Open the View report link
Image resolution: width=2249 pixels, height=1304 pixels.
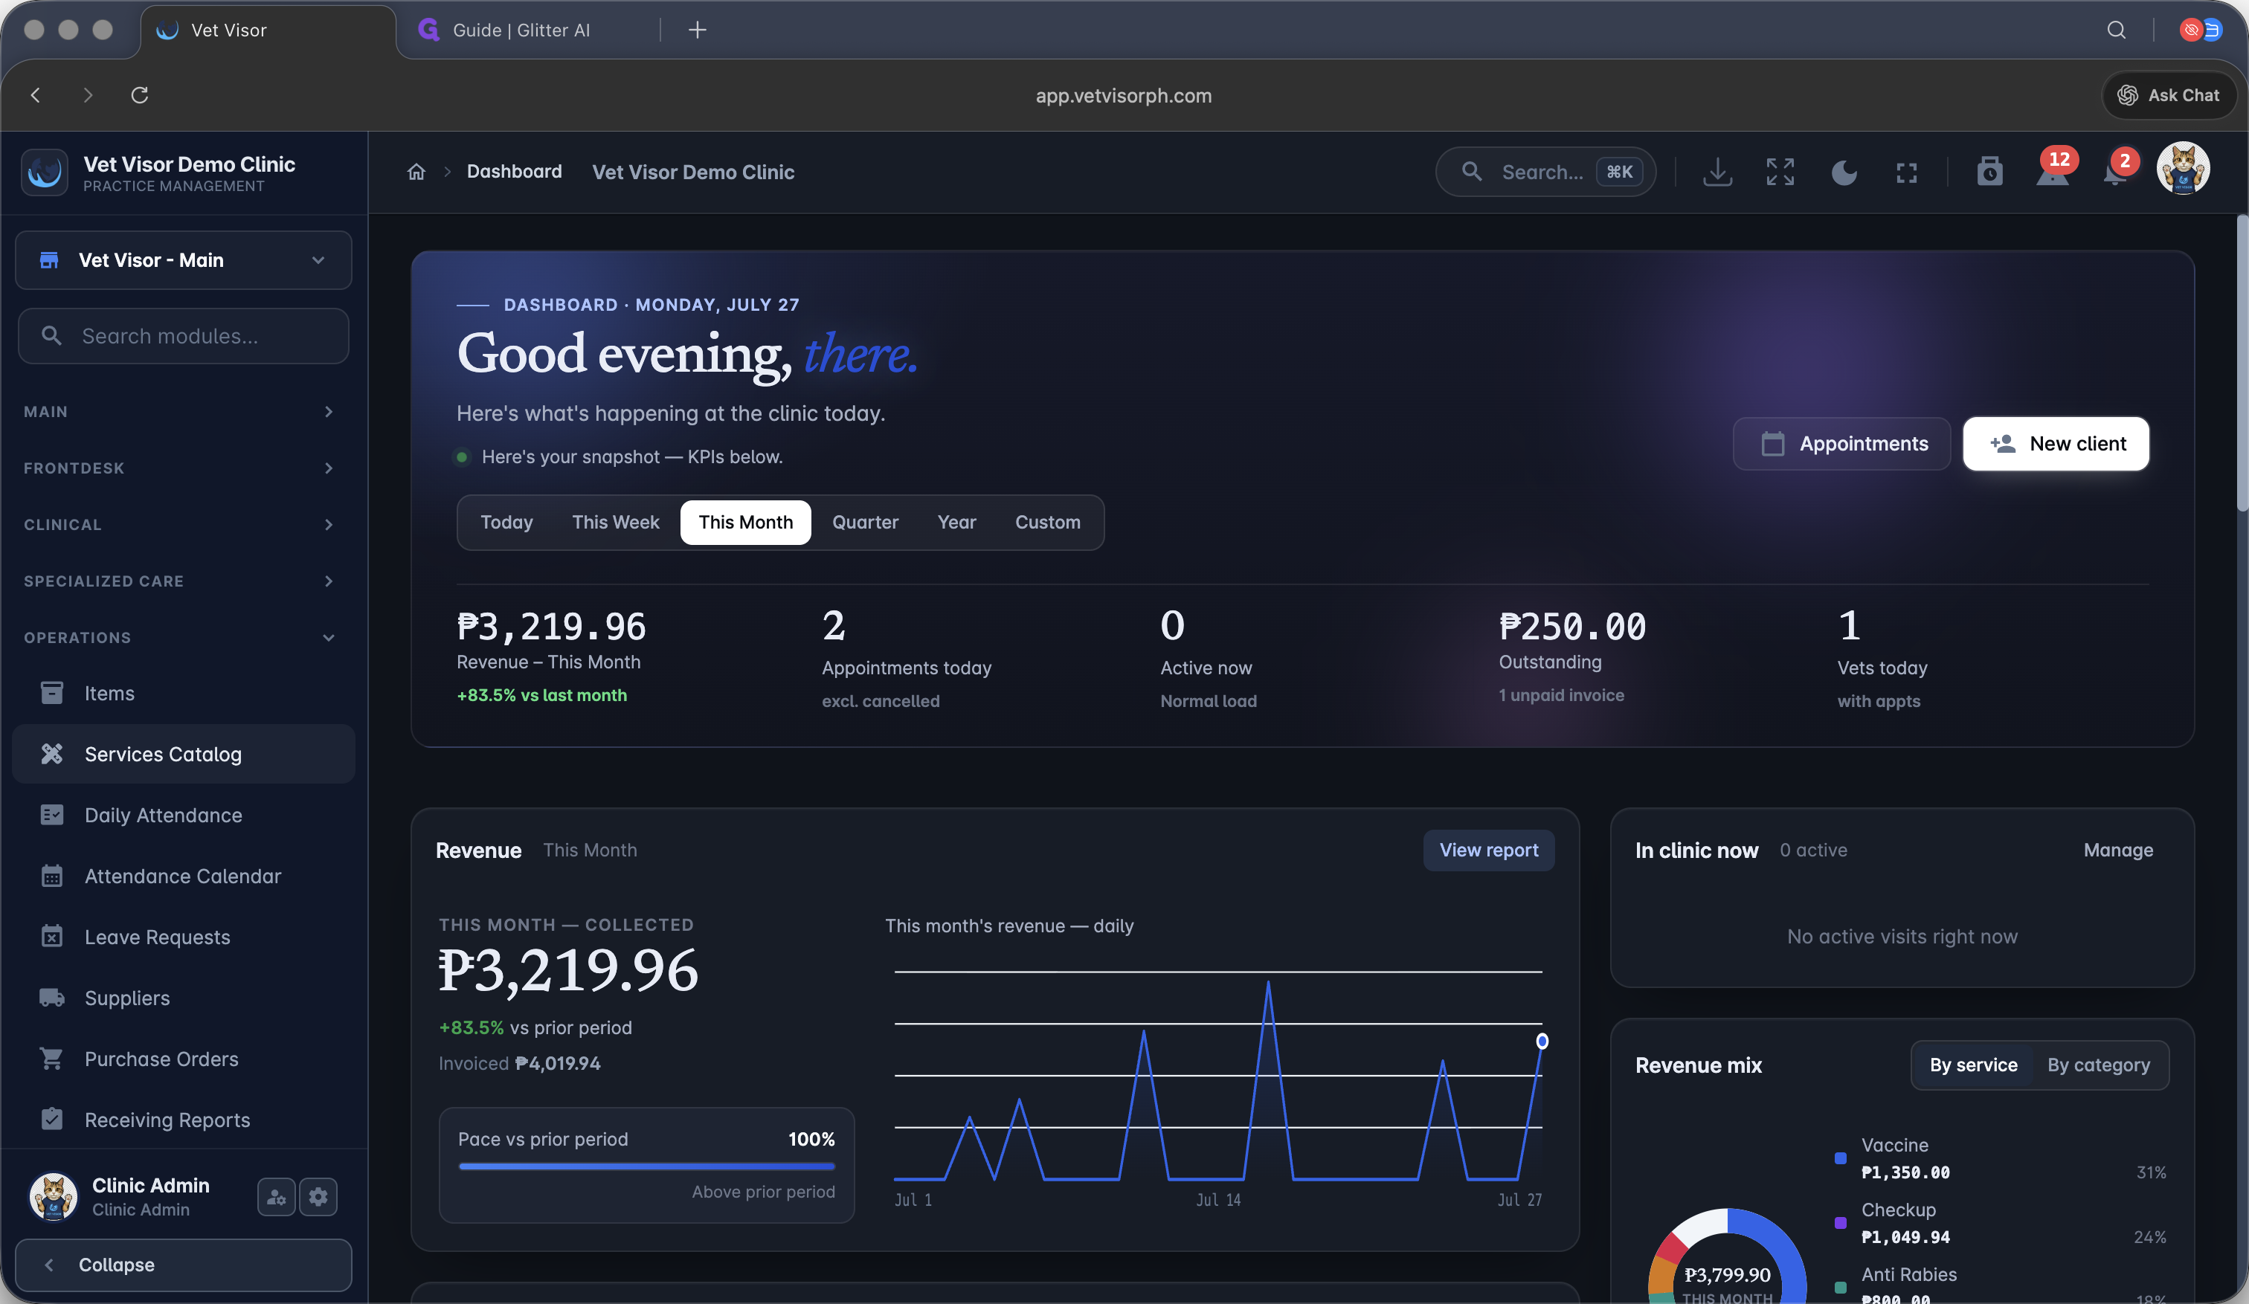[x=1489, y=850]
